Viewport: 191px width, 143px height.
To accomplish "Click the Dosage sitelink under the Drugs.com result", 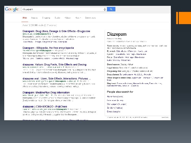I will coord(38,42).
